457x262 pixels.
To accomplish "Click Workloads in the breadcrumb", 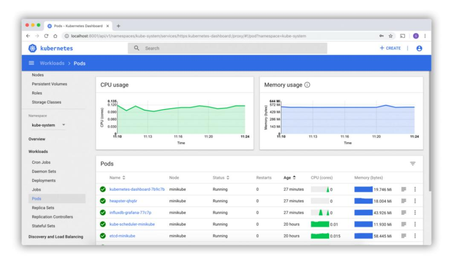I will tap(52, 63).
